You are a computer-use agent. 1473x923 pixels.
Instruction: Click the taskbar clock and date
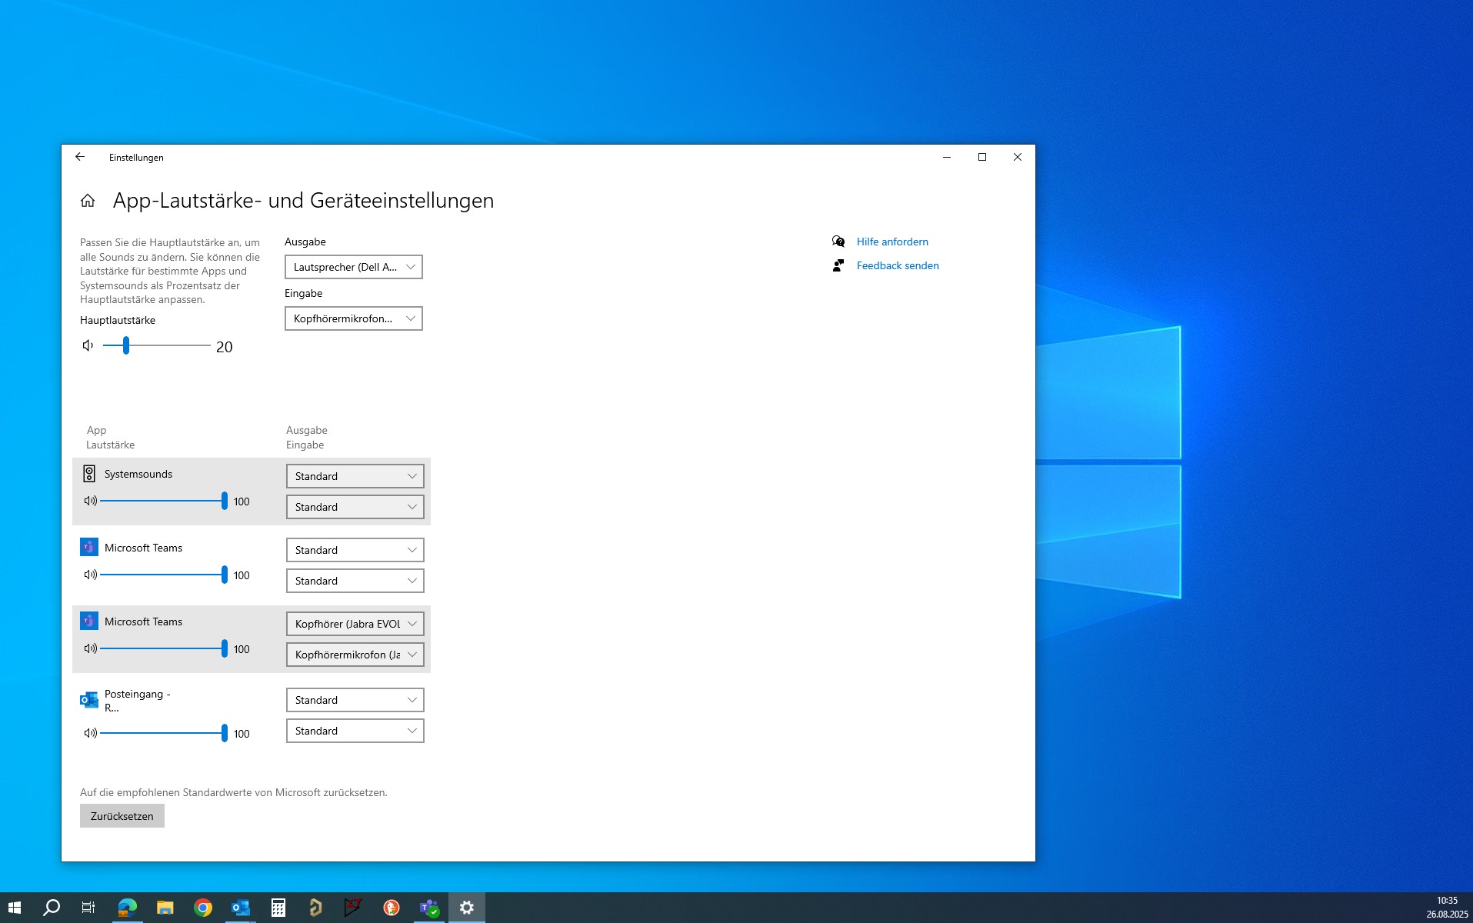click(x=1447, y=908)
